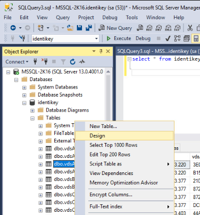Viewport: 200px width, 215px height.
Task: Open a Database Engine Query via the icon
Action: tap(140, 28)
